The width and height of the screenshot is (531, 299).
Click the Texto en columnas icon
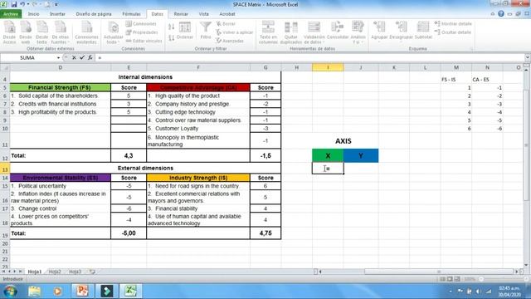tap(268, 32)
